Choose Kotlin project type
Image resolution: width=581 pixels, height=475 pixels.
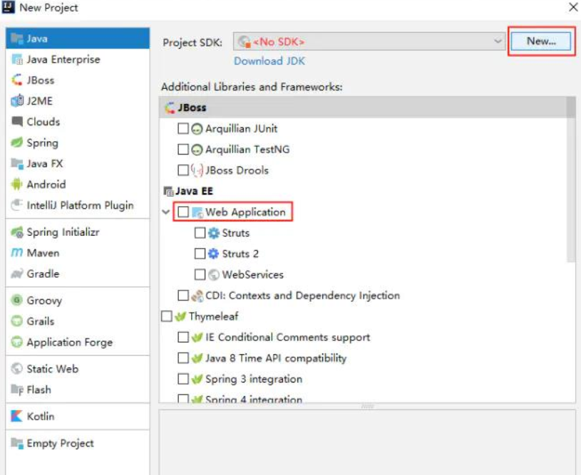point(78,416)
